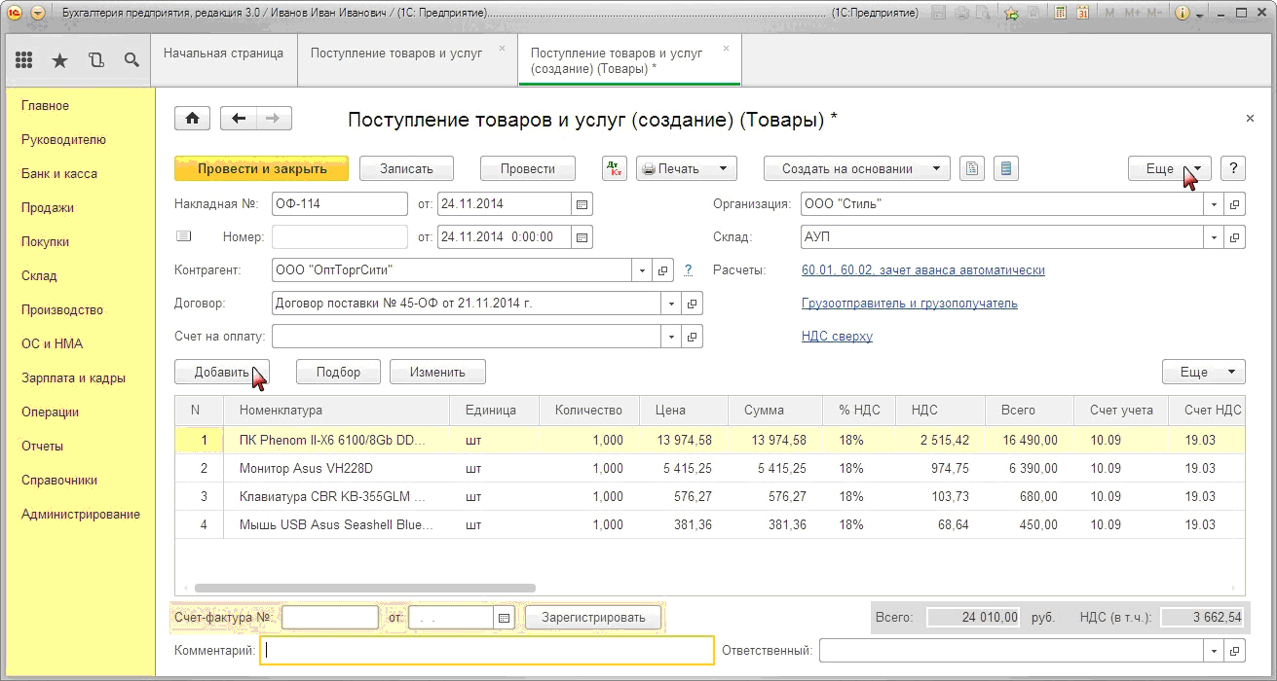The width and height of the screenshot is (1277, 681).
Task: Click the Комментарий input field
Action: [x=487, y=650]
